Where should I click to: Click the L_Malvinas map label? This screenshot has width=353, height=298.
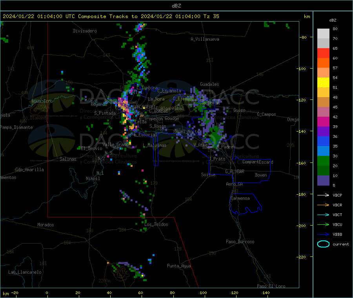(155, 145)
